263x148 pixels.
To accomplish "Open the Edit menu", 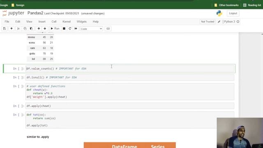I will [18, 21].
